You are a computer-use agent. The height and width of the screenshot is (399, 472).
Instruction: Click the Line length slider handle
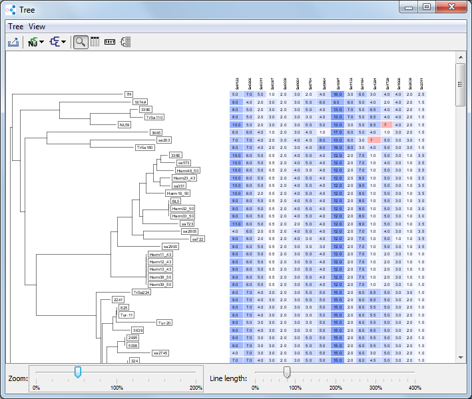click(x=287, y=372)
